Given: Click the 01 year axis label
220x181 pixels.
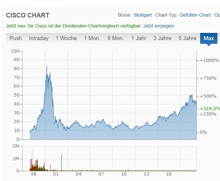Looking at the screenshot, I should point(56,174).
